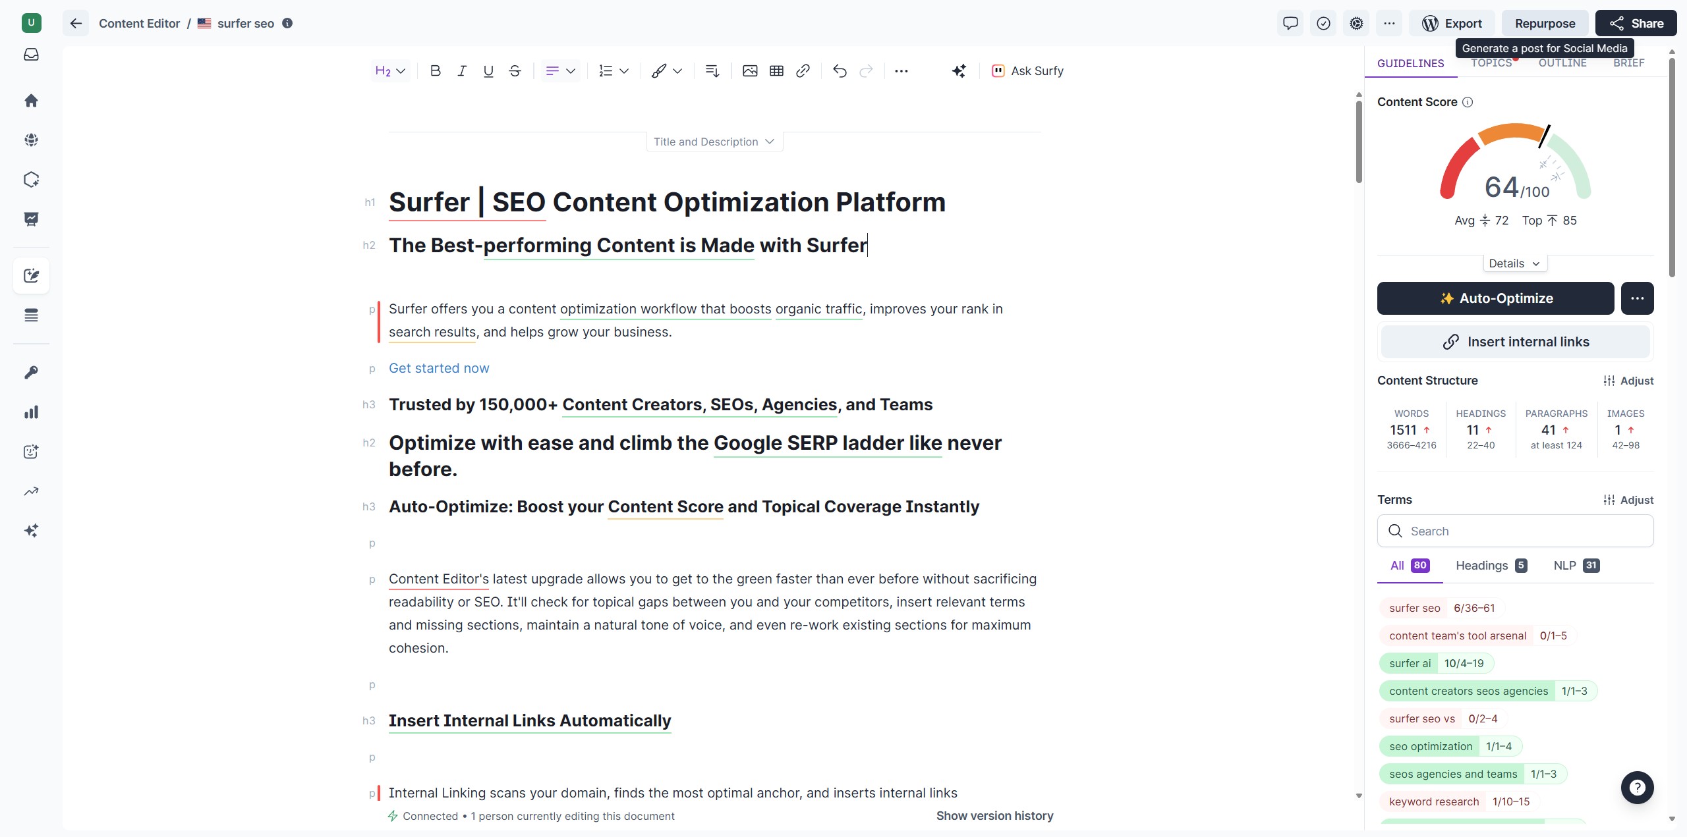Adjust the Content Structure settings
The image size is (1687, 837).
(1628, 381)
